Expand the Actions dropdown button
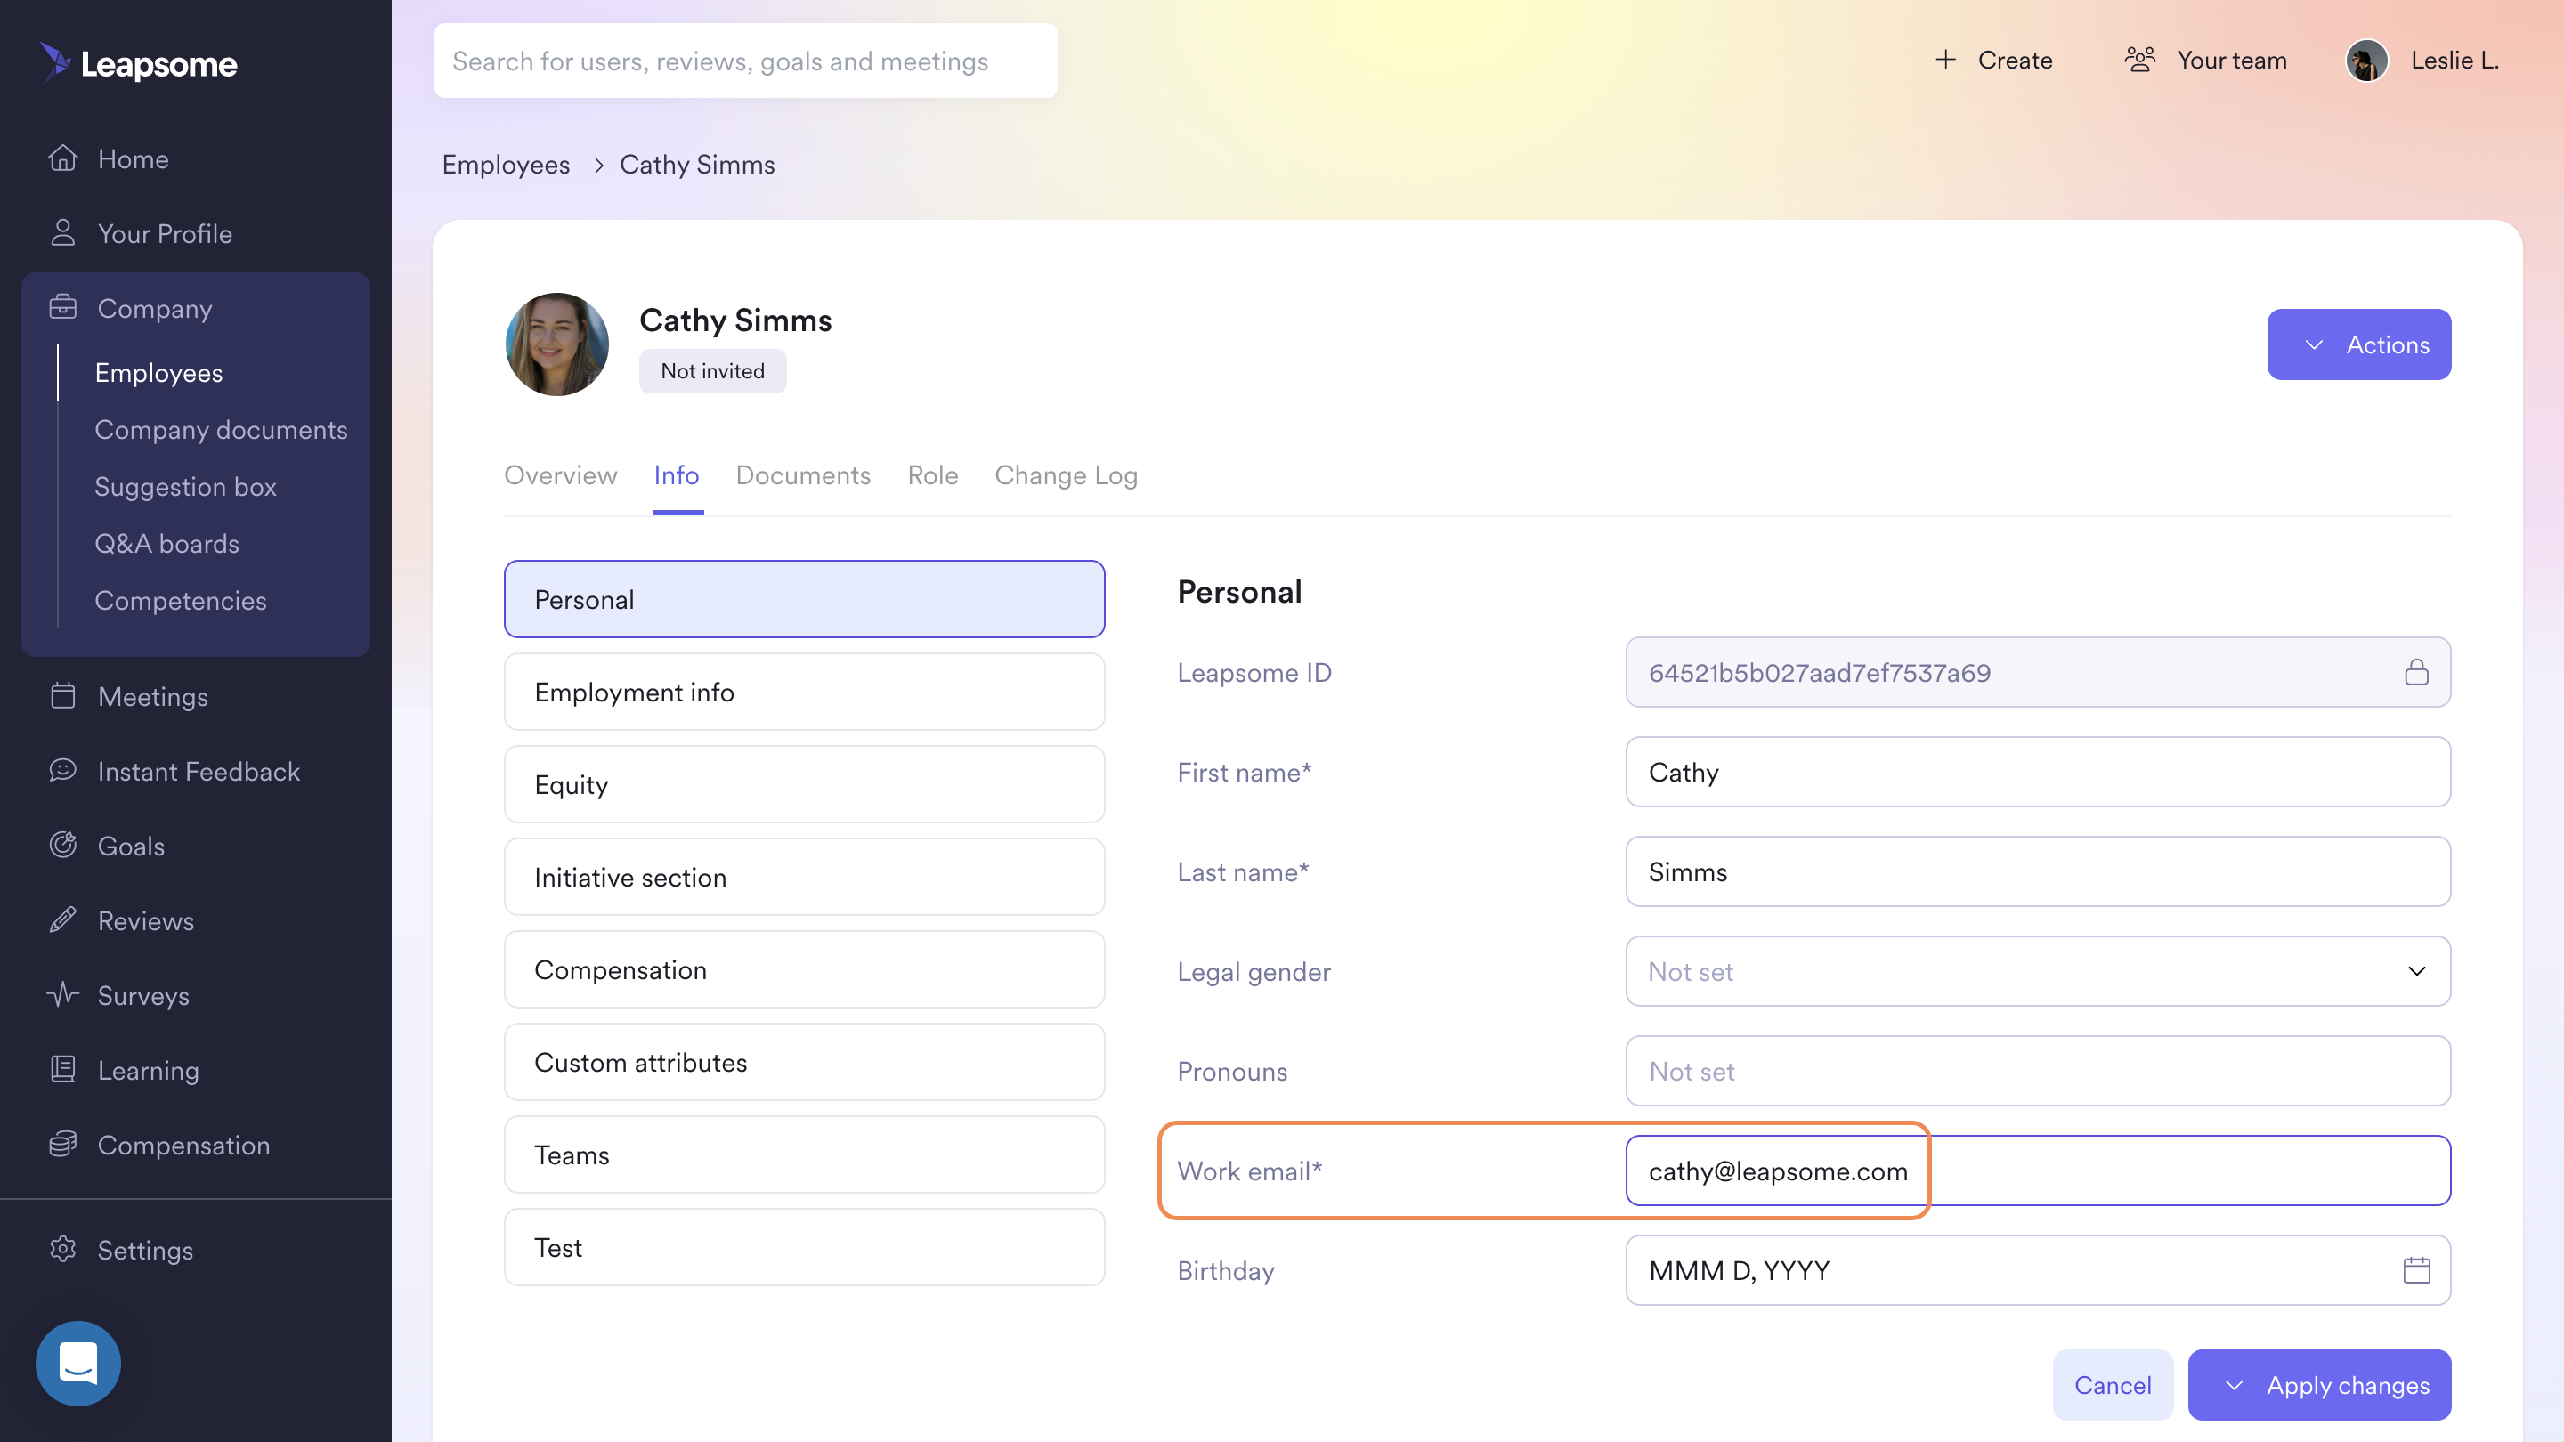 2359,344
